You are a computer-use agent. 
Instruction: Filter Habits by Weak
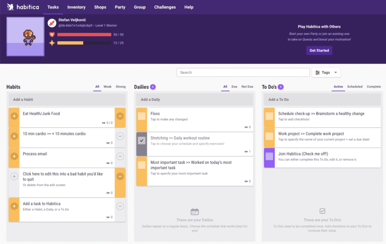point(107,87)
